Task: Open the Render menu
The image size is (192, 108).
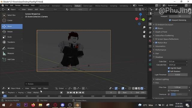Action: 18,5
